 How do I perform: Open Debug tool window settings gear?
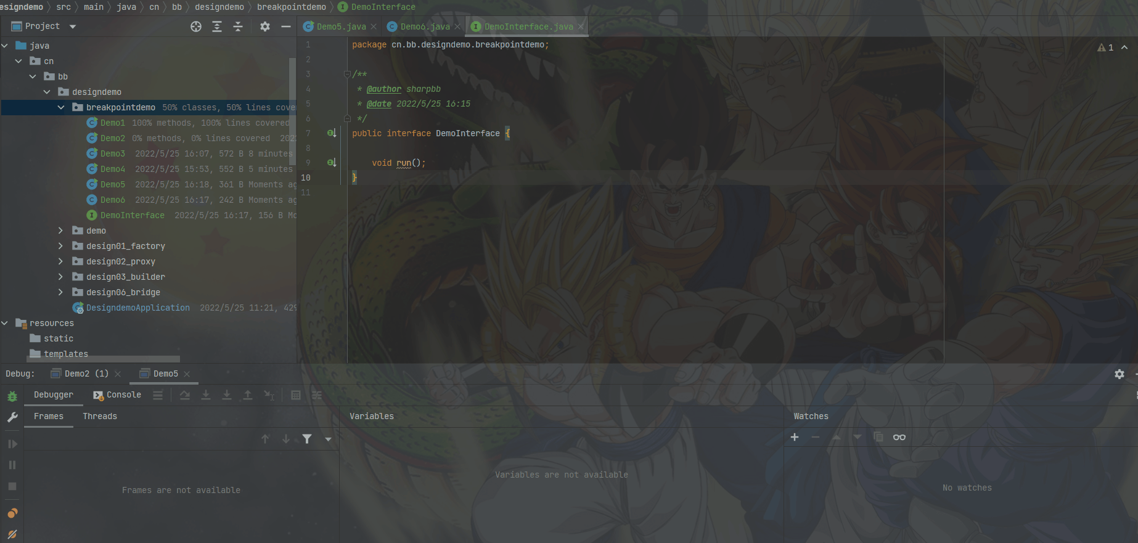pyautogui.click(x=1120, y=374)
